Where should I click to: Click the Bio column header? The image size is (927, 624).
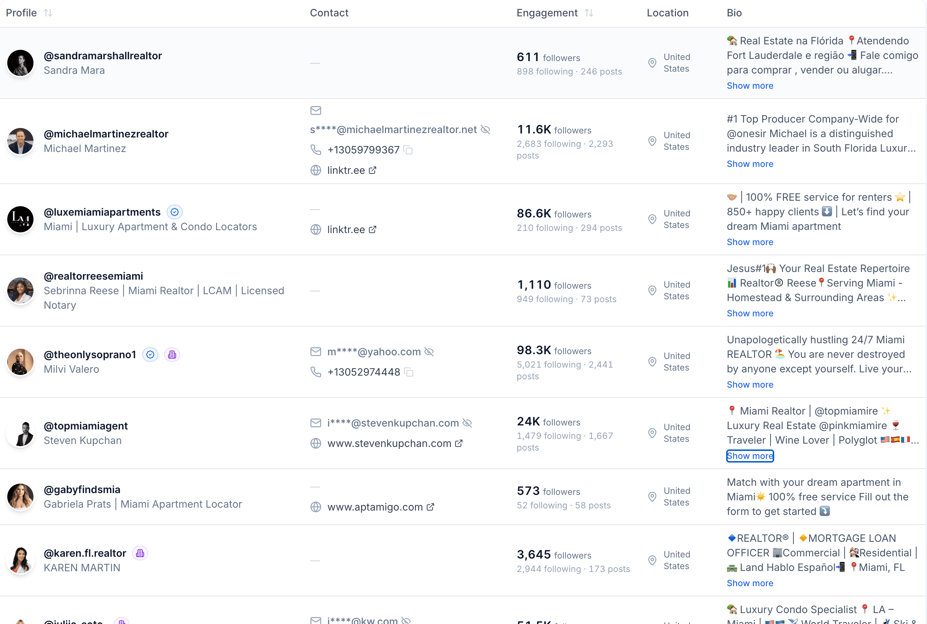pyautogui.click(x=734, y=13)
